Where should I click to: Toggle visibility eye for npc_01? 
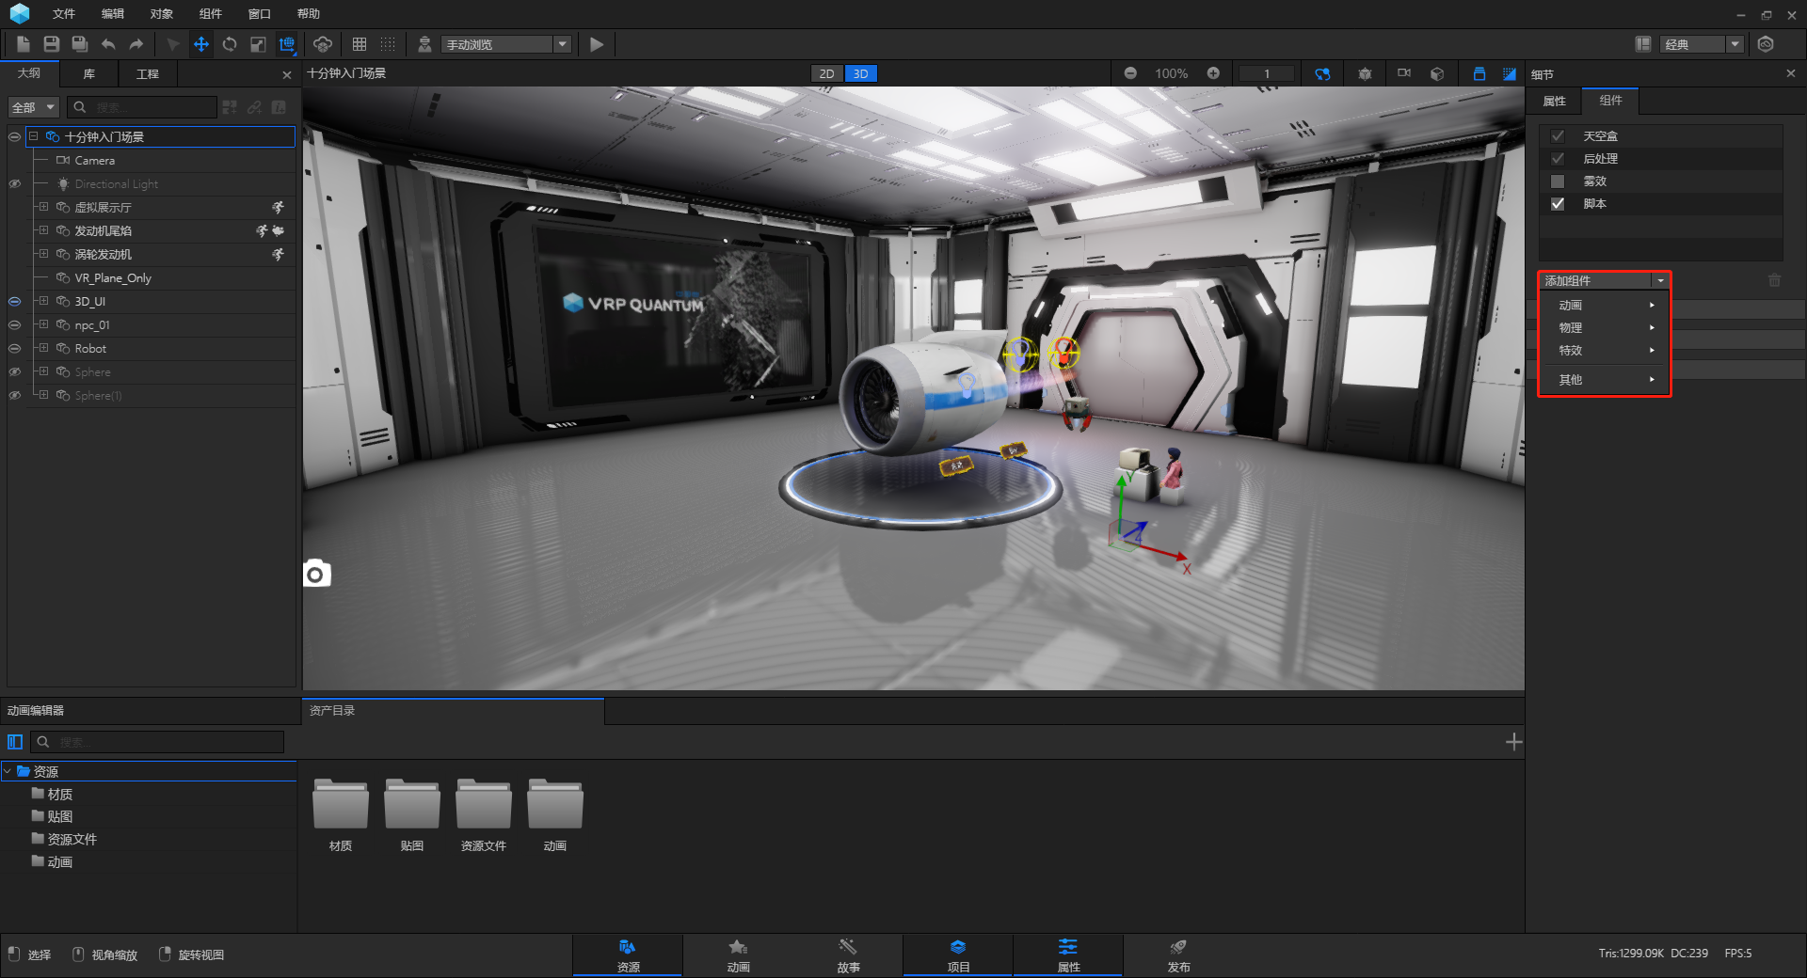click(14, 325)
